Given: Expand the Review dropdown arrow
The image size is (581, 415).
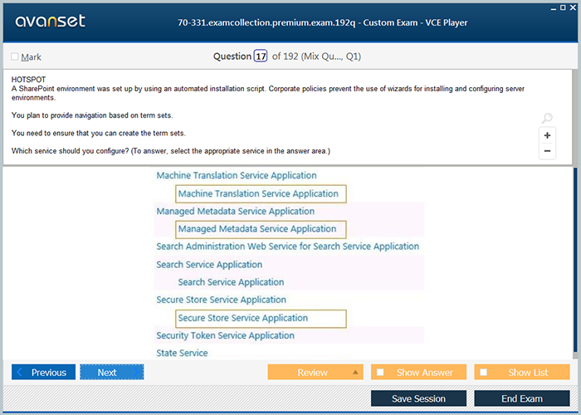Looking at the screenshot, I should [x=355, y=373].
